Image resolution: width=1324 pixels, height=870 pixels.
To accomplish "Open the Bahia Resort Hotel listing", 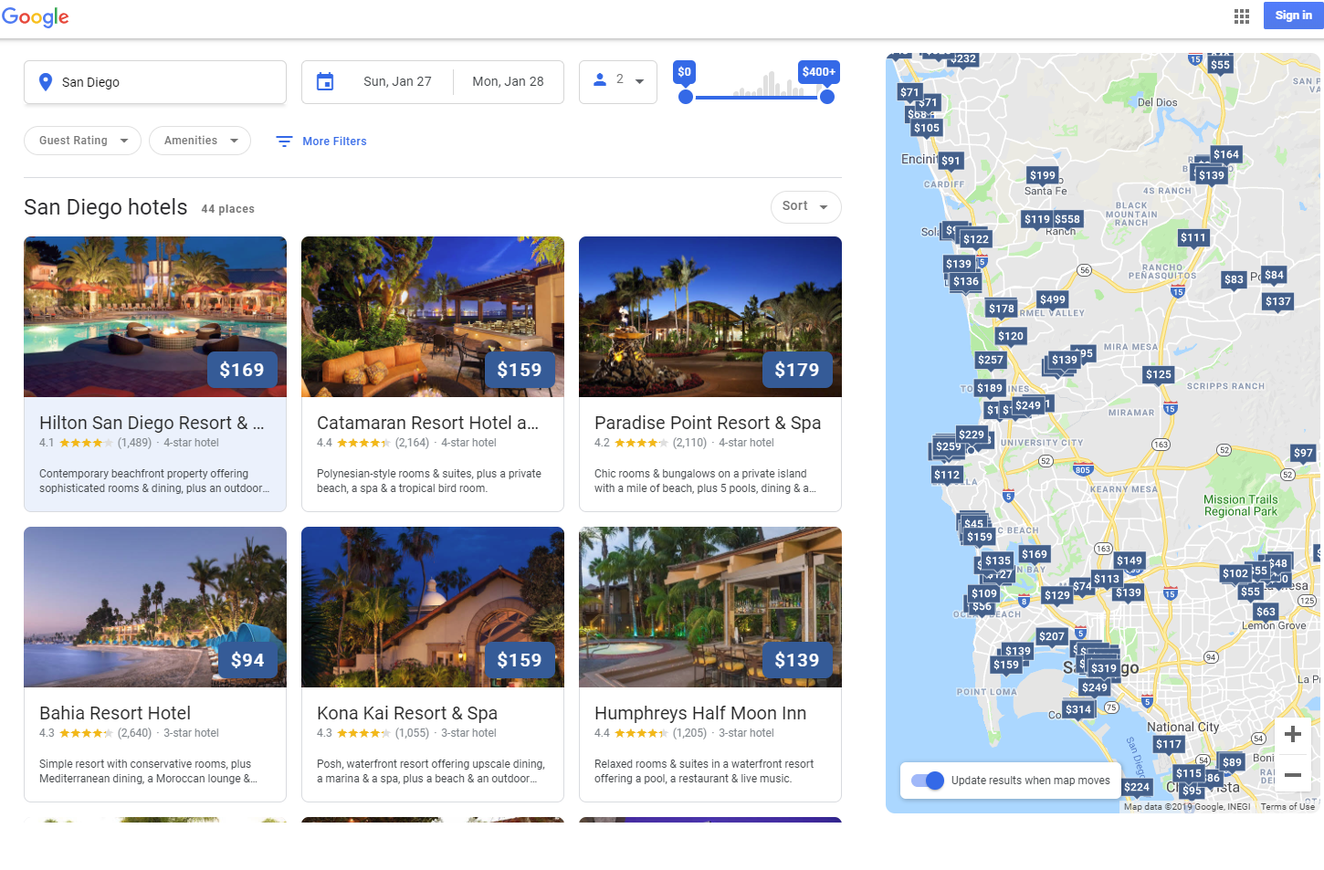I will [115, 713].
